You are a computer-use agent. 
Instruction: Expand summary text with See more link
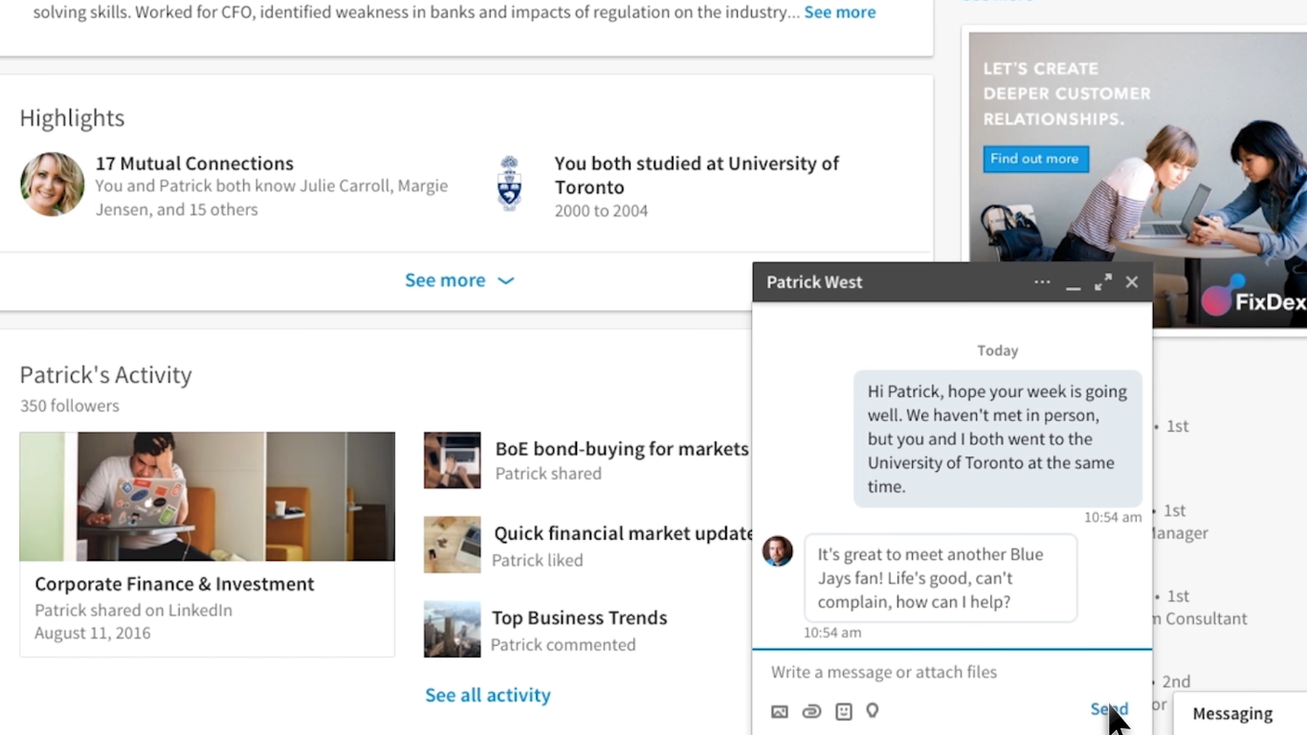[839, 12]
